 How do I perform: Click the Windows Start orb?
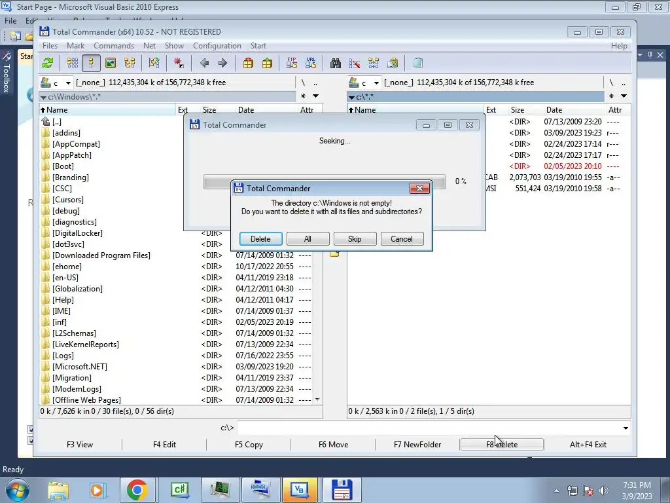point(18,490)
